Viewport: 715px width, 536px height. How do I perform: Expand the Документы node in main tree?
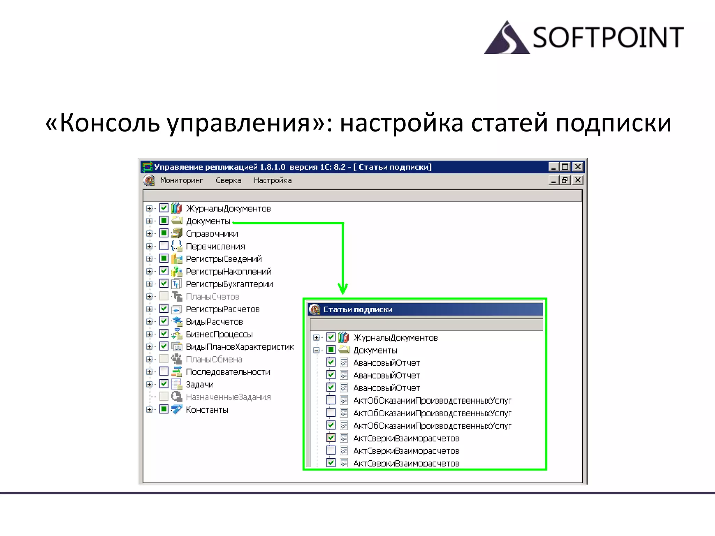click(x=149, y=221)
